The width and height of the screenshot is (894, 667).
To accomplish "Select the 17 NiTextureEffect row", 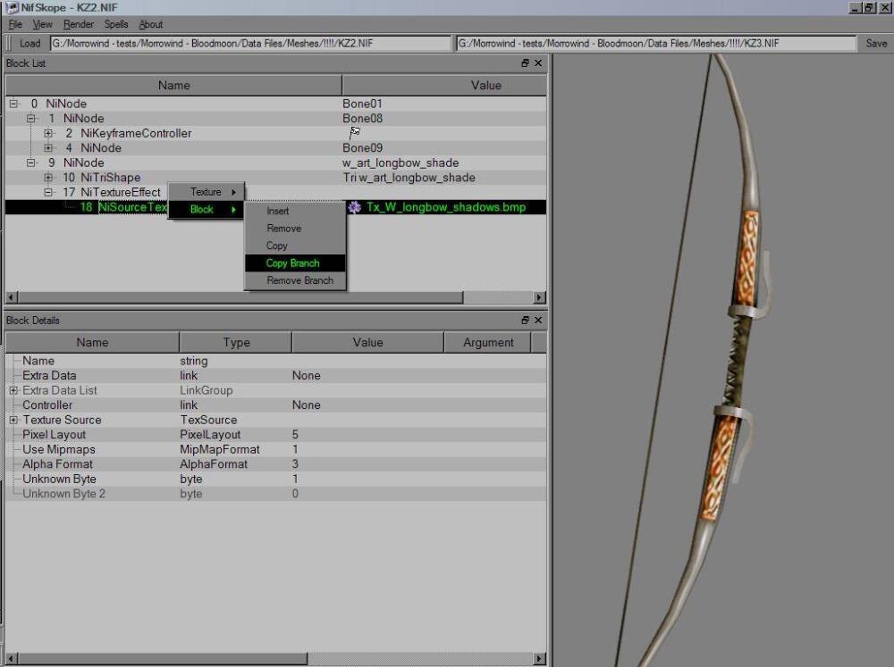I will pos(275,193).
